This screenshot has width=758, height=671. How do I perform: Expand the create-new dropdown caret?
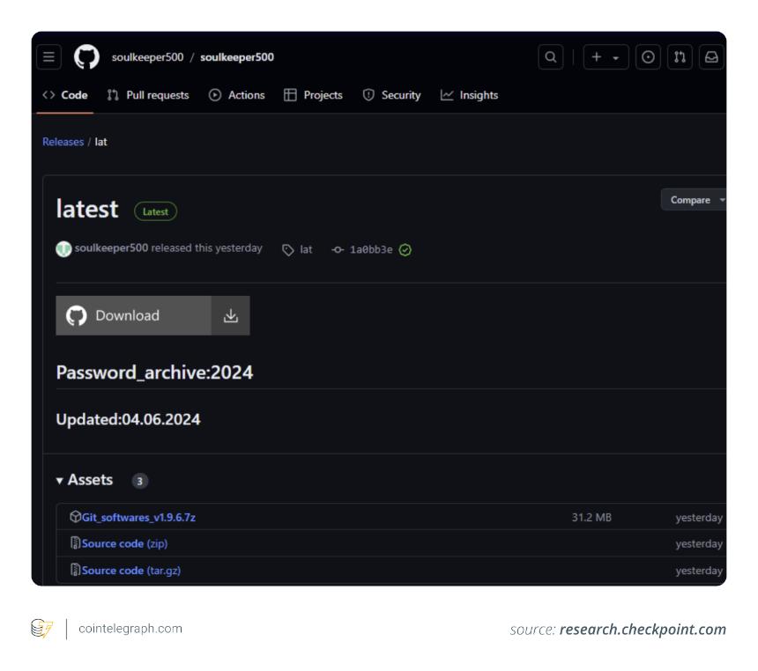click(x=616, y=58)
